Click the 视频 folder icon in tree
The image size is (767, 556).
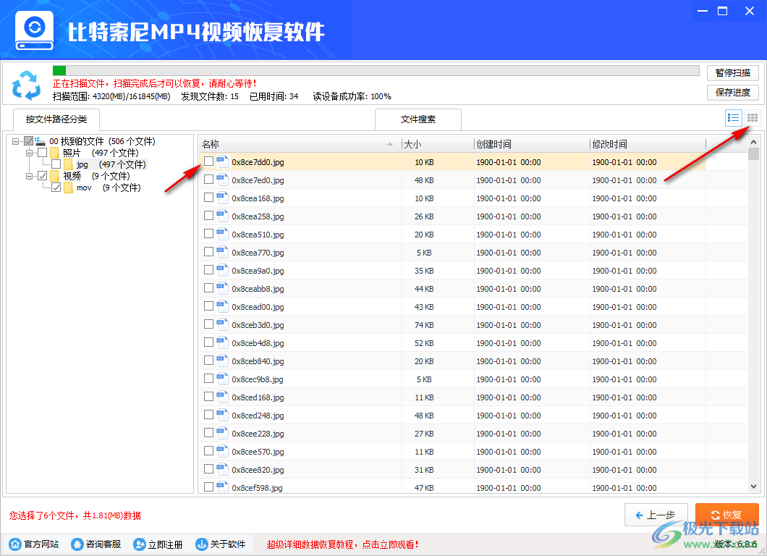54,176
